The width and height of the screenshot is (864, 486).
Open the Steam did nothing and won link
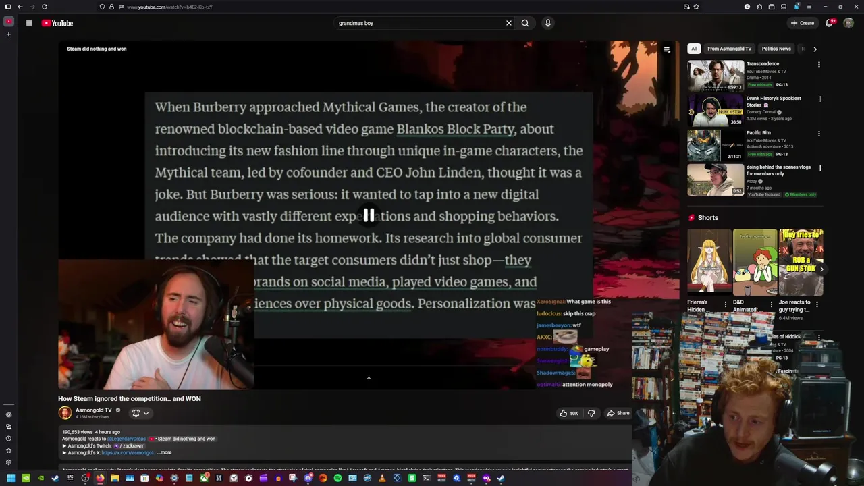[x=182, y=439]
